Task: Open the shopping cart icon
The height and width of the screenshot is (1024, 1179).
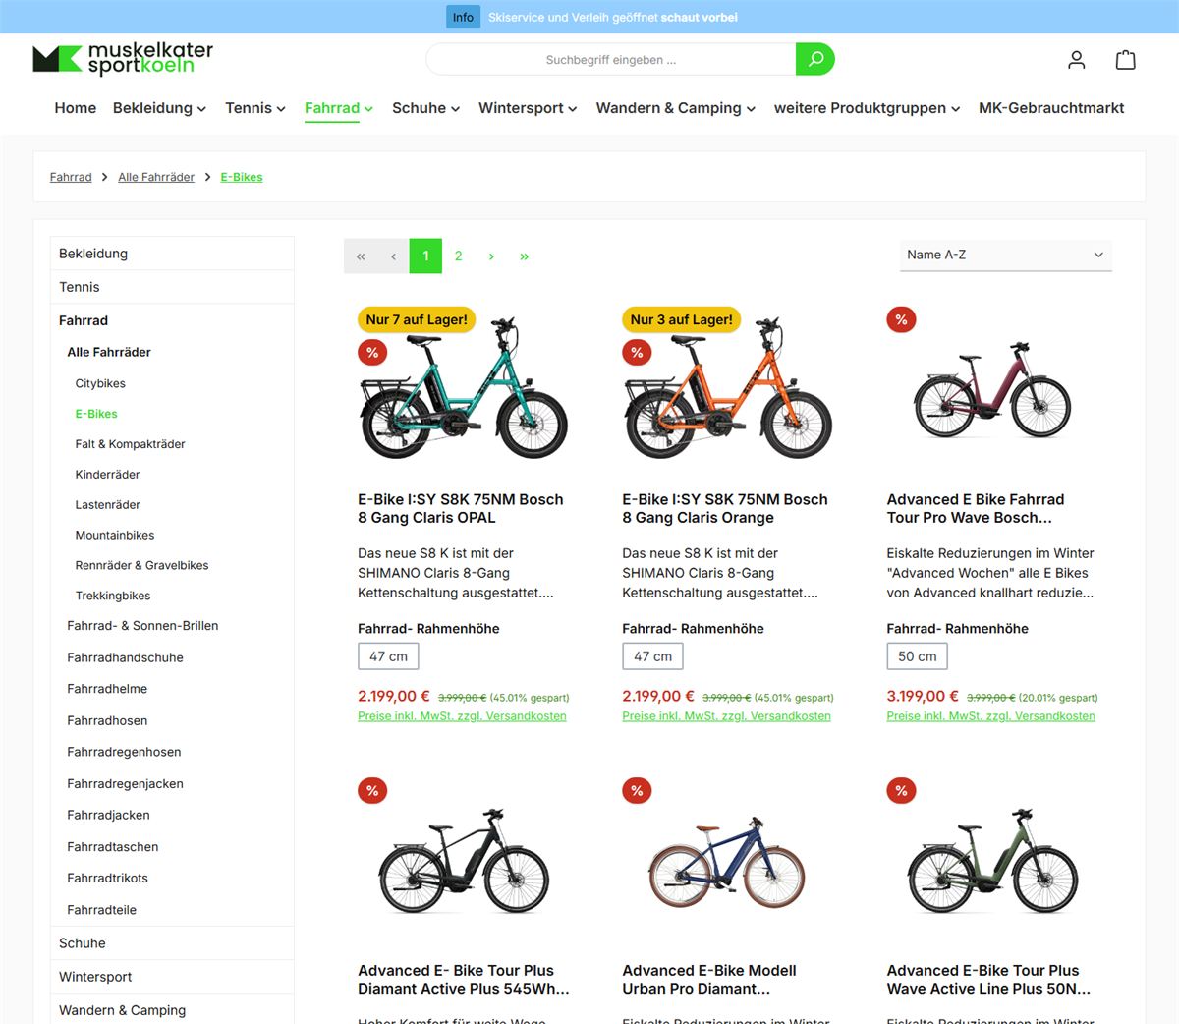Action: click(1126, 60)
